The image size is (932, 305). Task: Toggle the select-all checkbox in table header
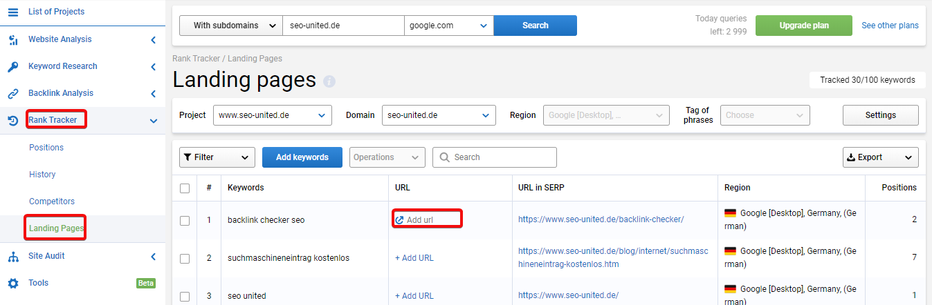[x=185, y=188]
